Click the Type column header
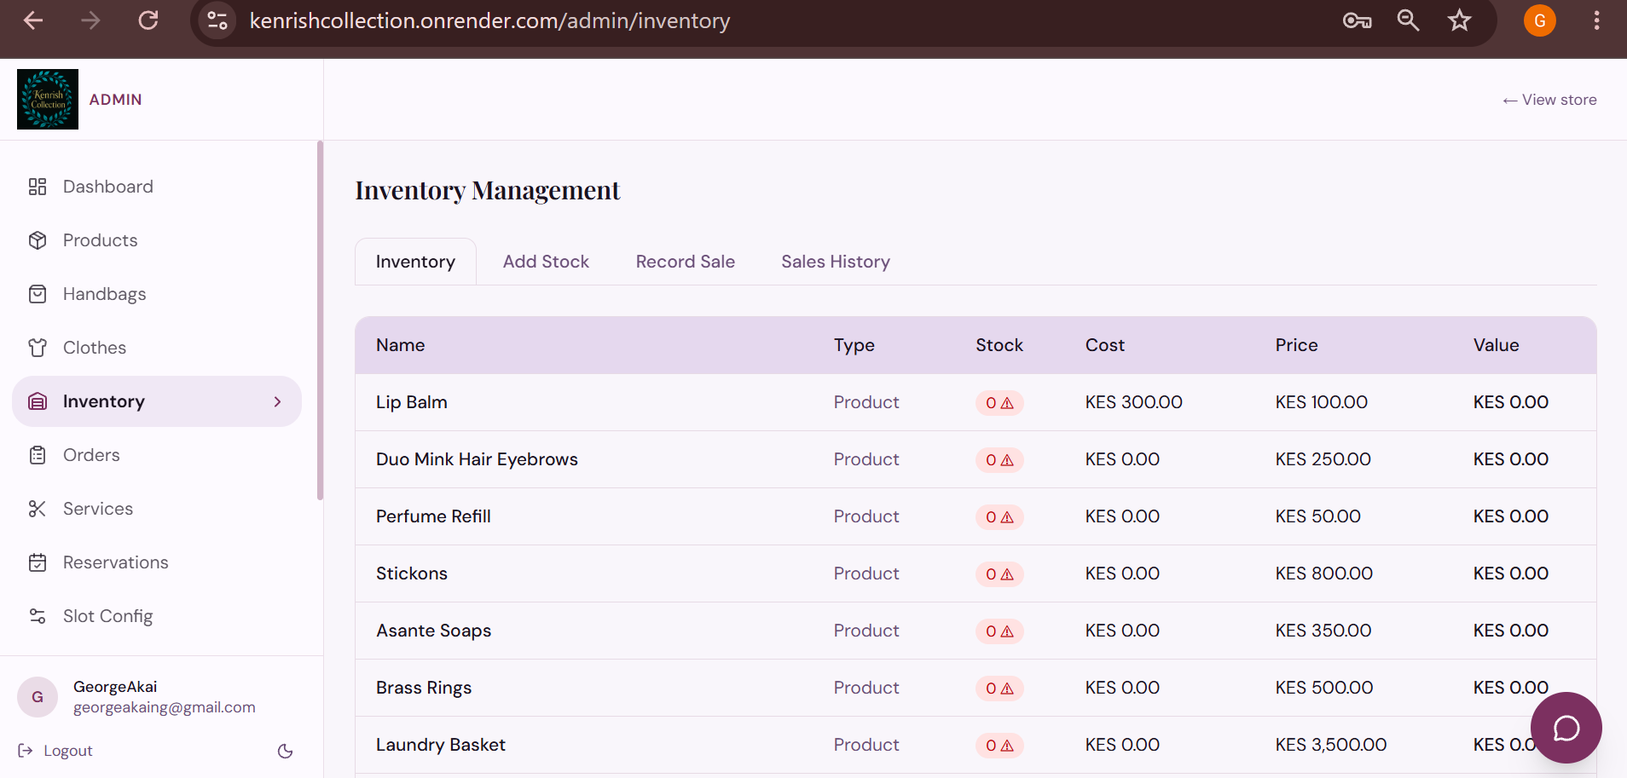The image size is (1627, 778). (x=854, y=345)
